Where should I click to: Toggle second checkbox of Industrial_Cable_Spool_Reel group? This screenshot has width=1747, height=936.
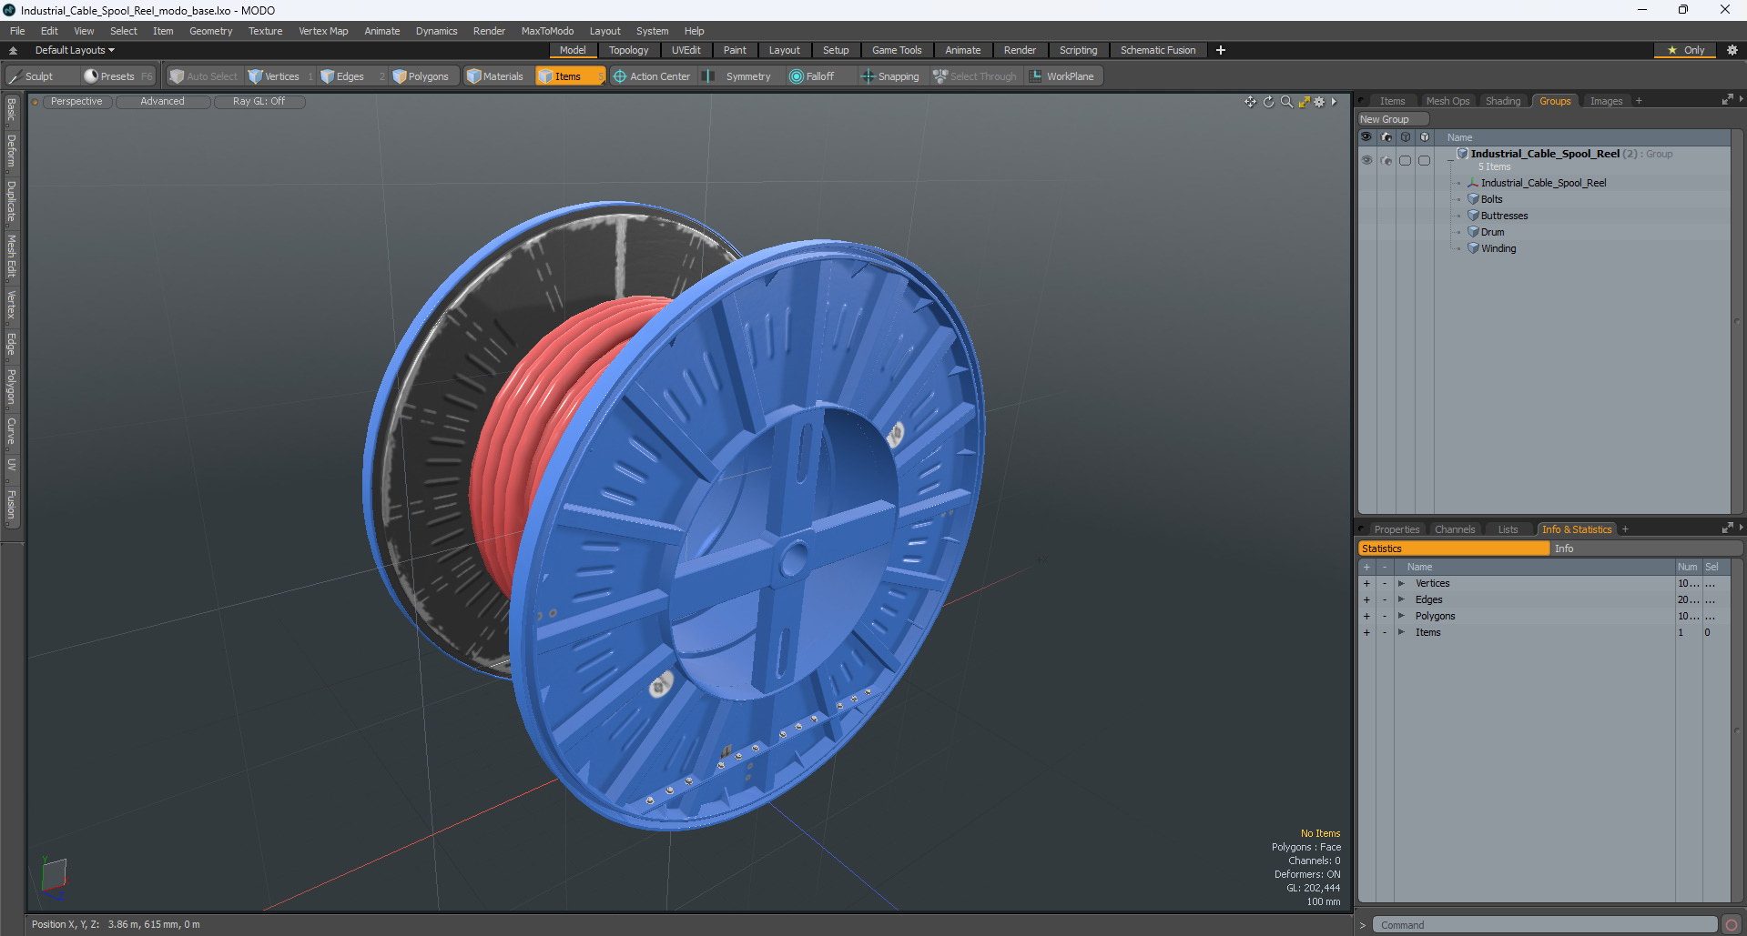(1425, 160)
